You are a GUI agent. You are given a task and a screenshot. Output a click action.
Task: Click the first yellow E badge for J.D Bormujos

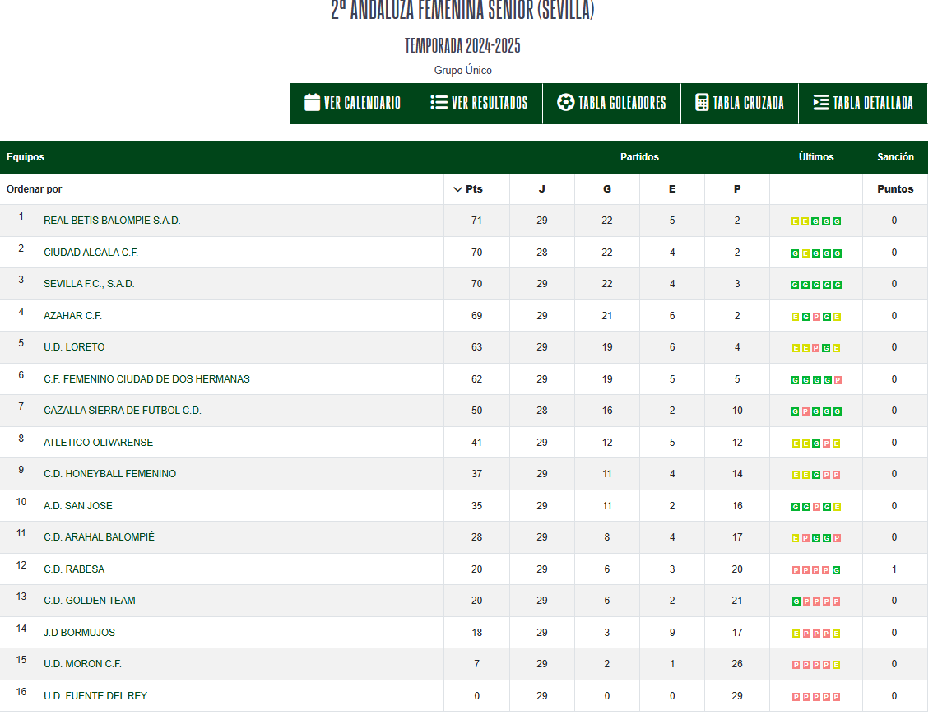pyautogui.click(x=796, y=634)
